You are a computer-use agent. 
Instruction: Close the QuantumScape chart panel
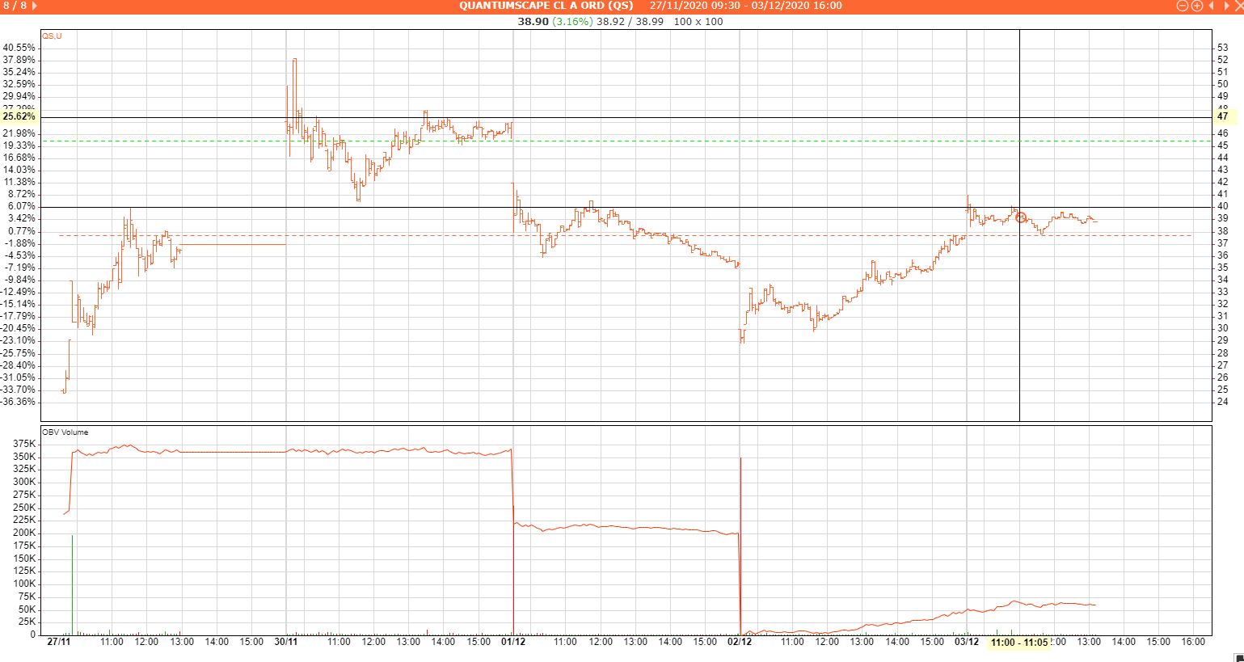pos(1237,6)
